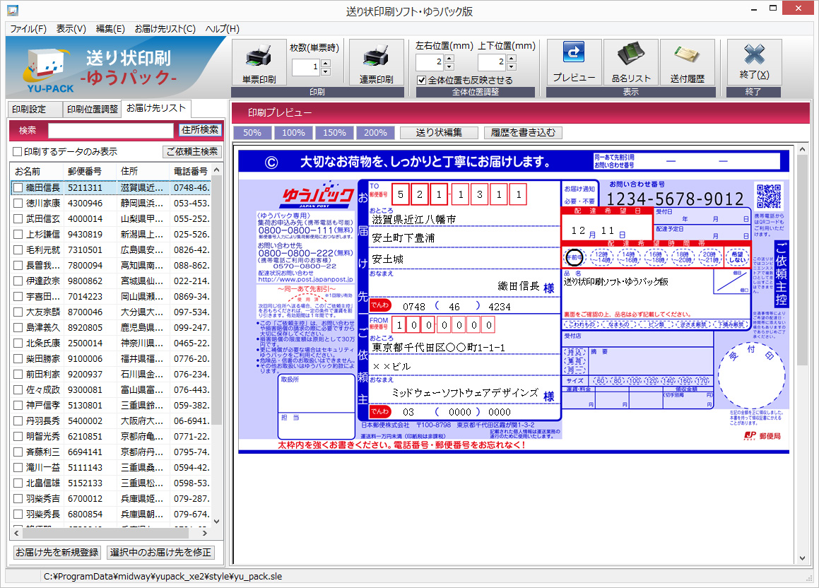Click the 履歴を書き込む button

pos(523,133)
